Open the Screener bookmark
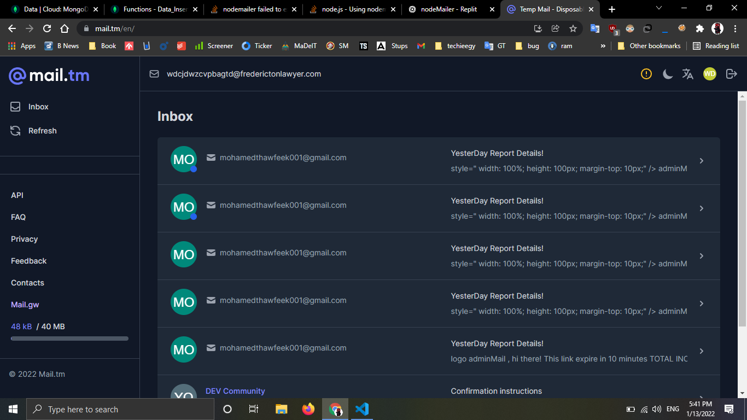Image resolution: width=747 pixels, height=420 pixels. coord(214,46)
